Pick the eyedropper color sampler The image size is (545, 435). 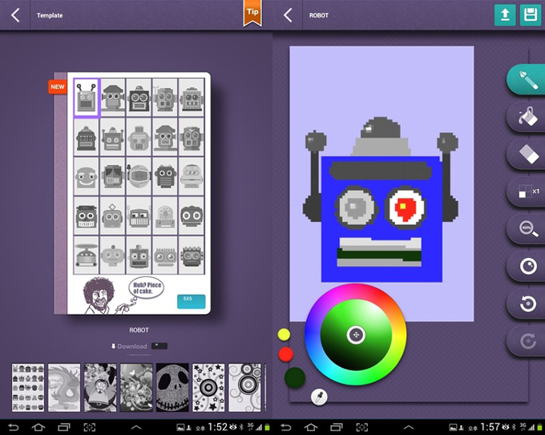click(318, 397)
